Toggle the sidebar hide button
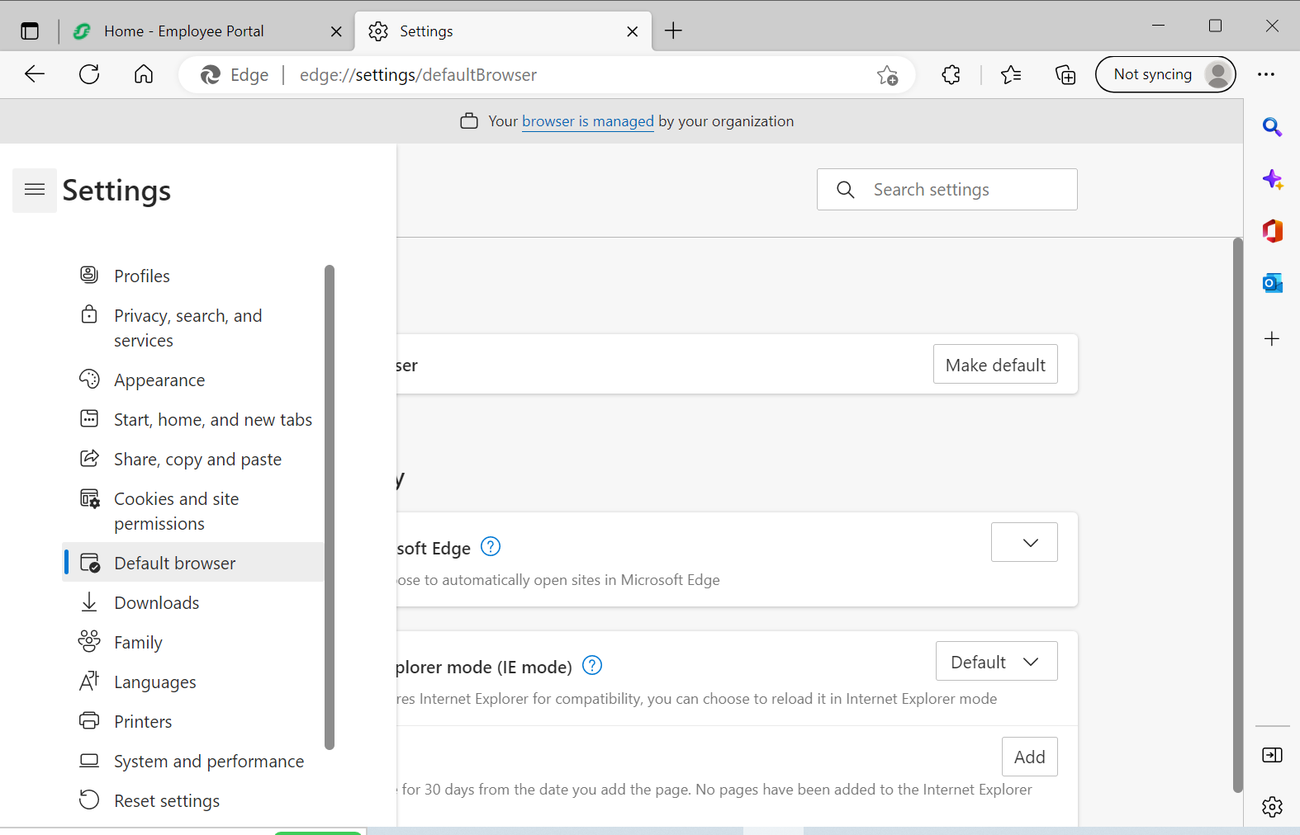Image resolution: width=1300 pixels, height=835 pixels. (x=1272, y=755)
